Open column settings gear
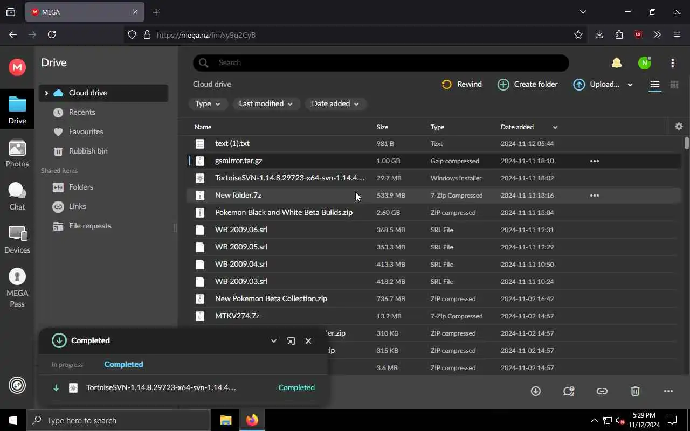690x431 pixels. [679, 127]
